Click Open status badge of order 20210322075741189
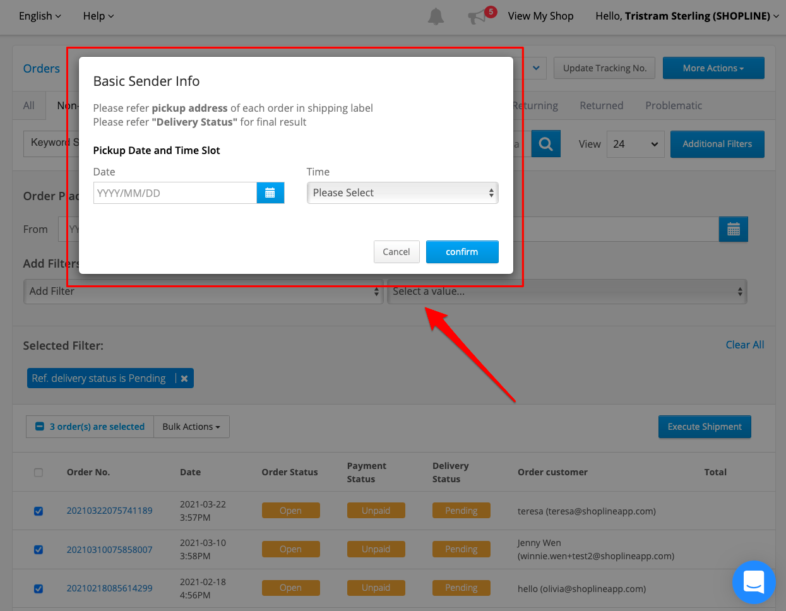The width and height of the screenshot is (786, 611). tap(291, 511)
